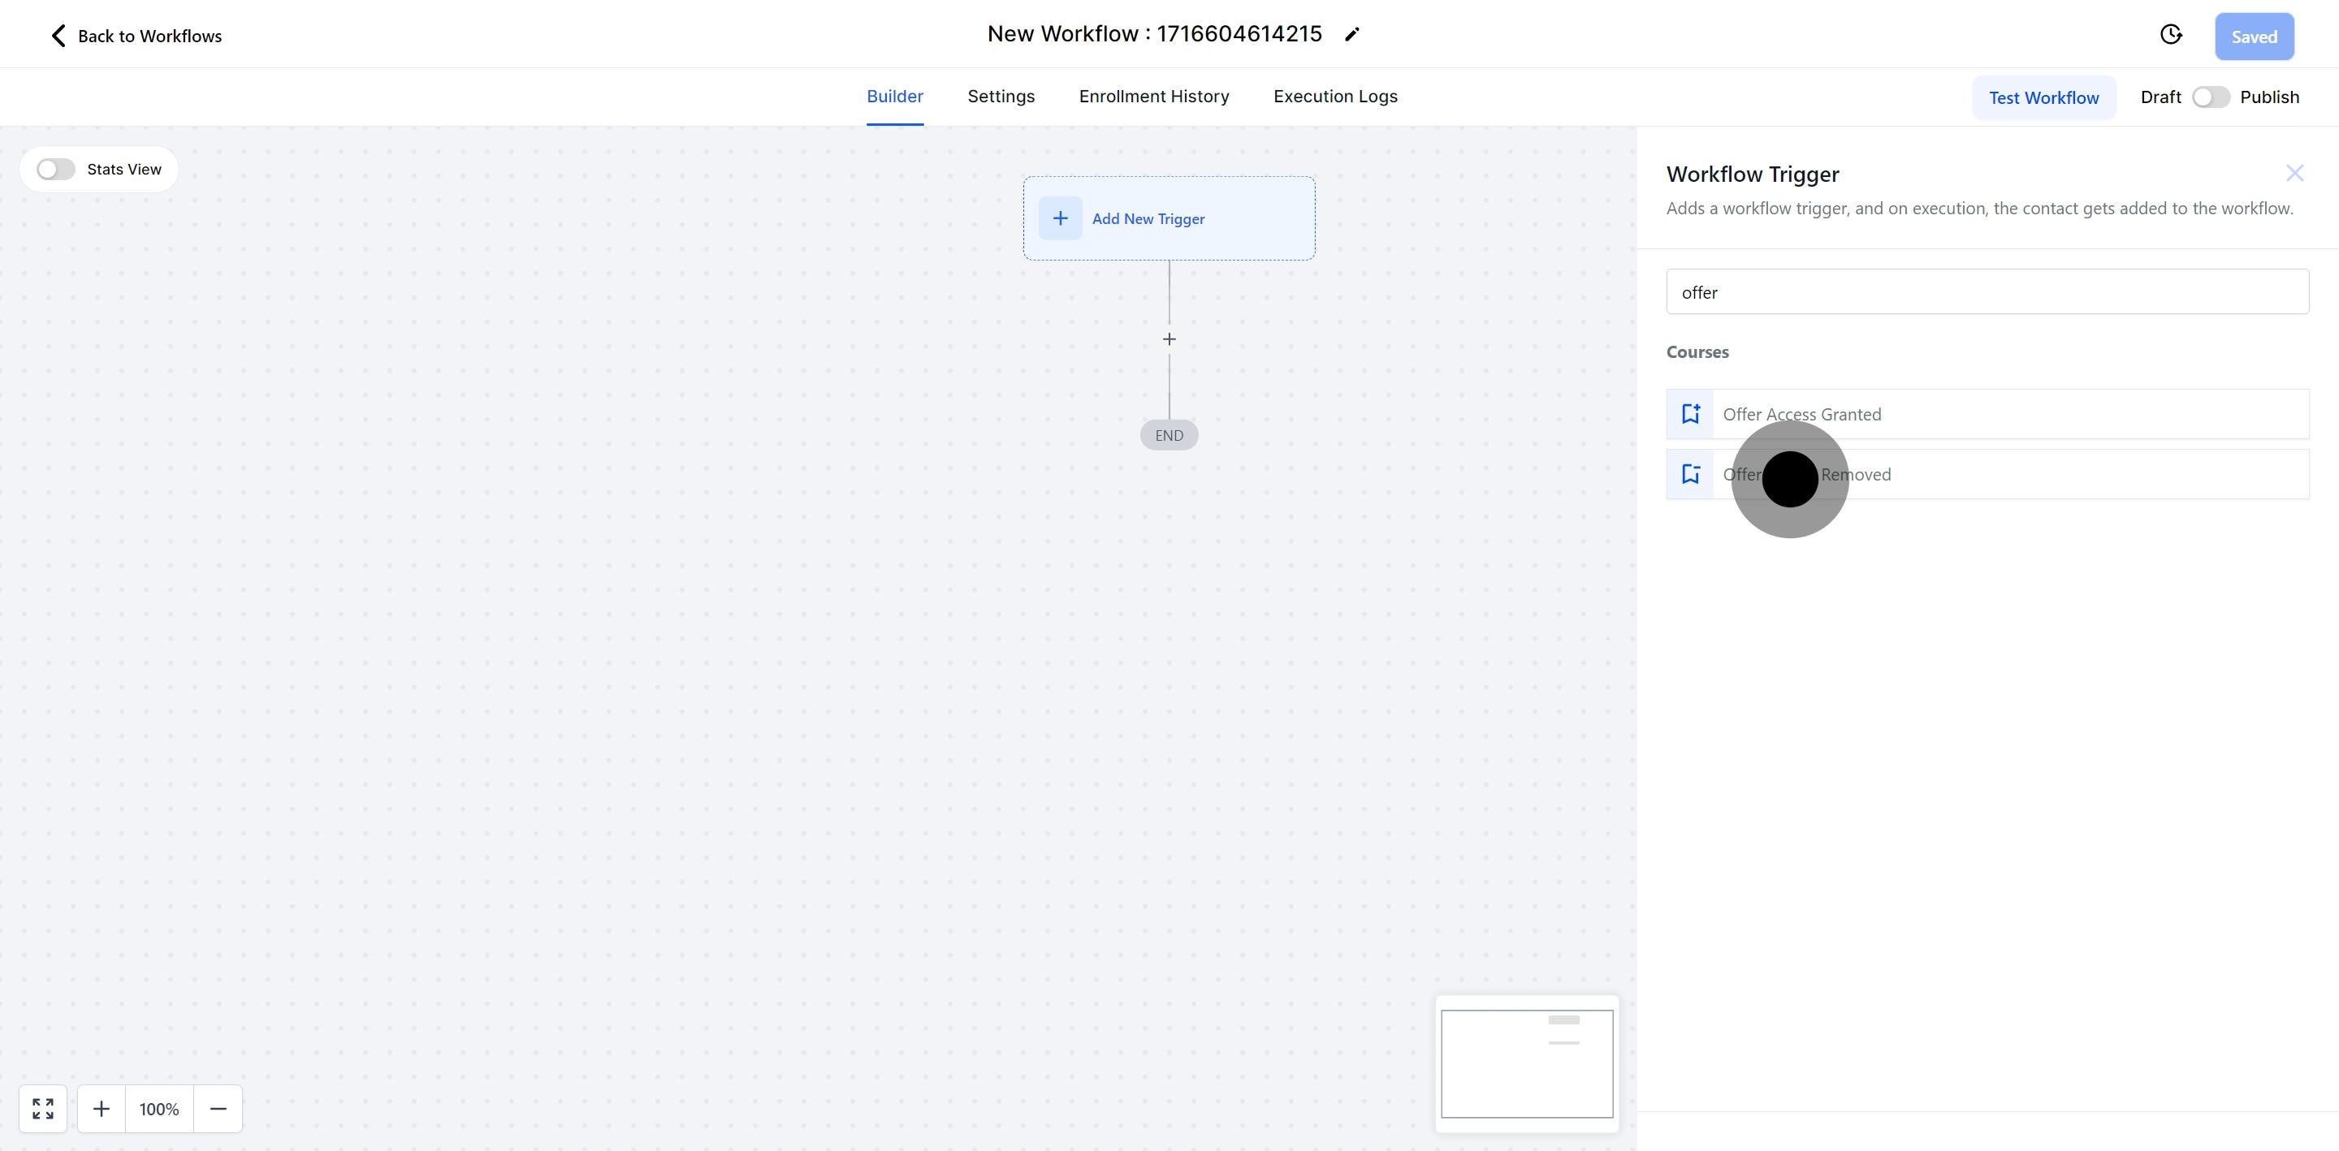View the Execution Logs tab
2339x1151 pixels.
1334,97
